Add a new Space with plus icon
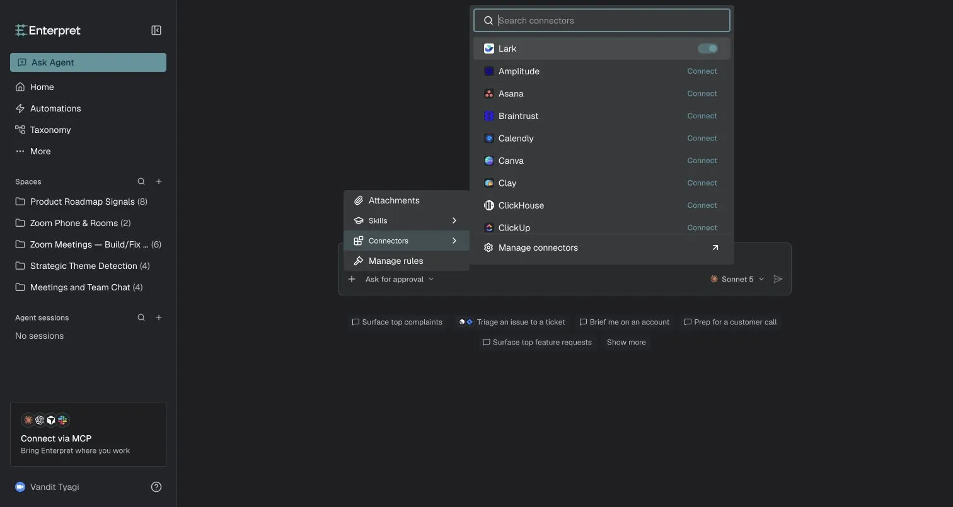Viewport: 953px width, 507px height. tap(159, 181)
